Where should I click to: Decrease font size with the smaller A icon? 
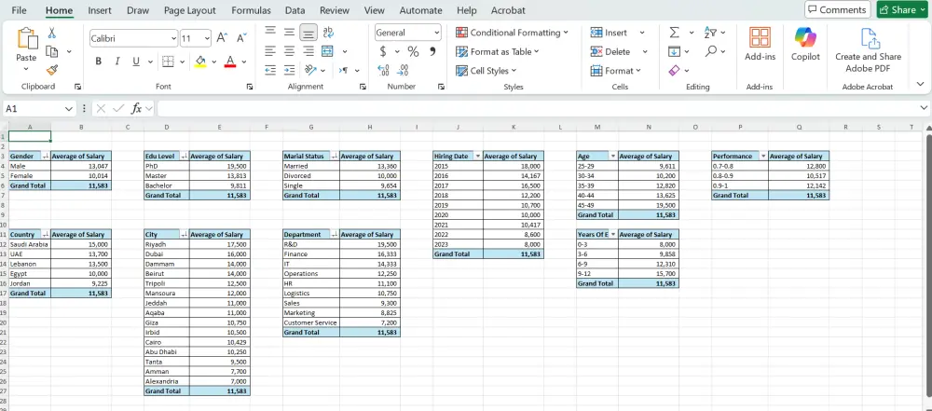coord(241,38)
